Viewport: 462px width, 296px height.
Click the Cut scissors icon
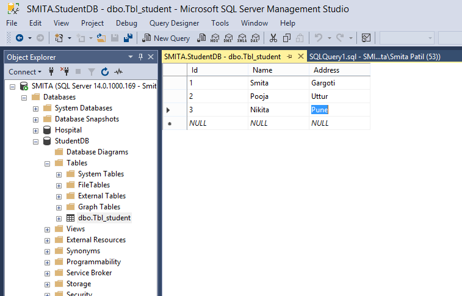pos(273,38)
